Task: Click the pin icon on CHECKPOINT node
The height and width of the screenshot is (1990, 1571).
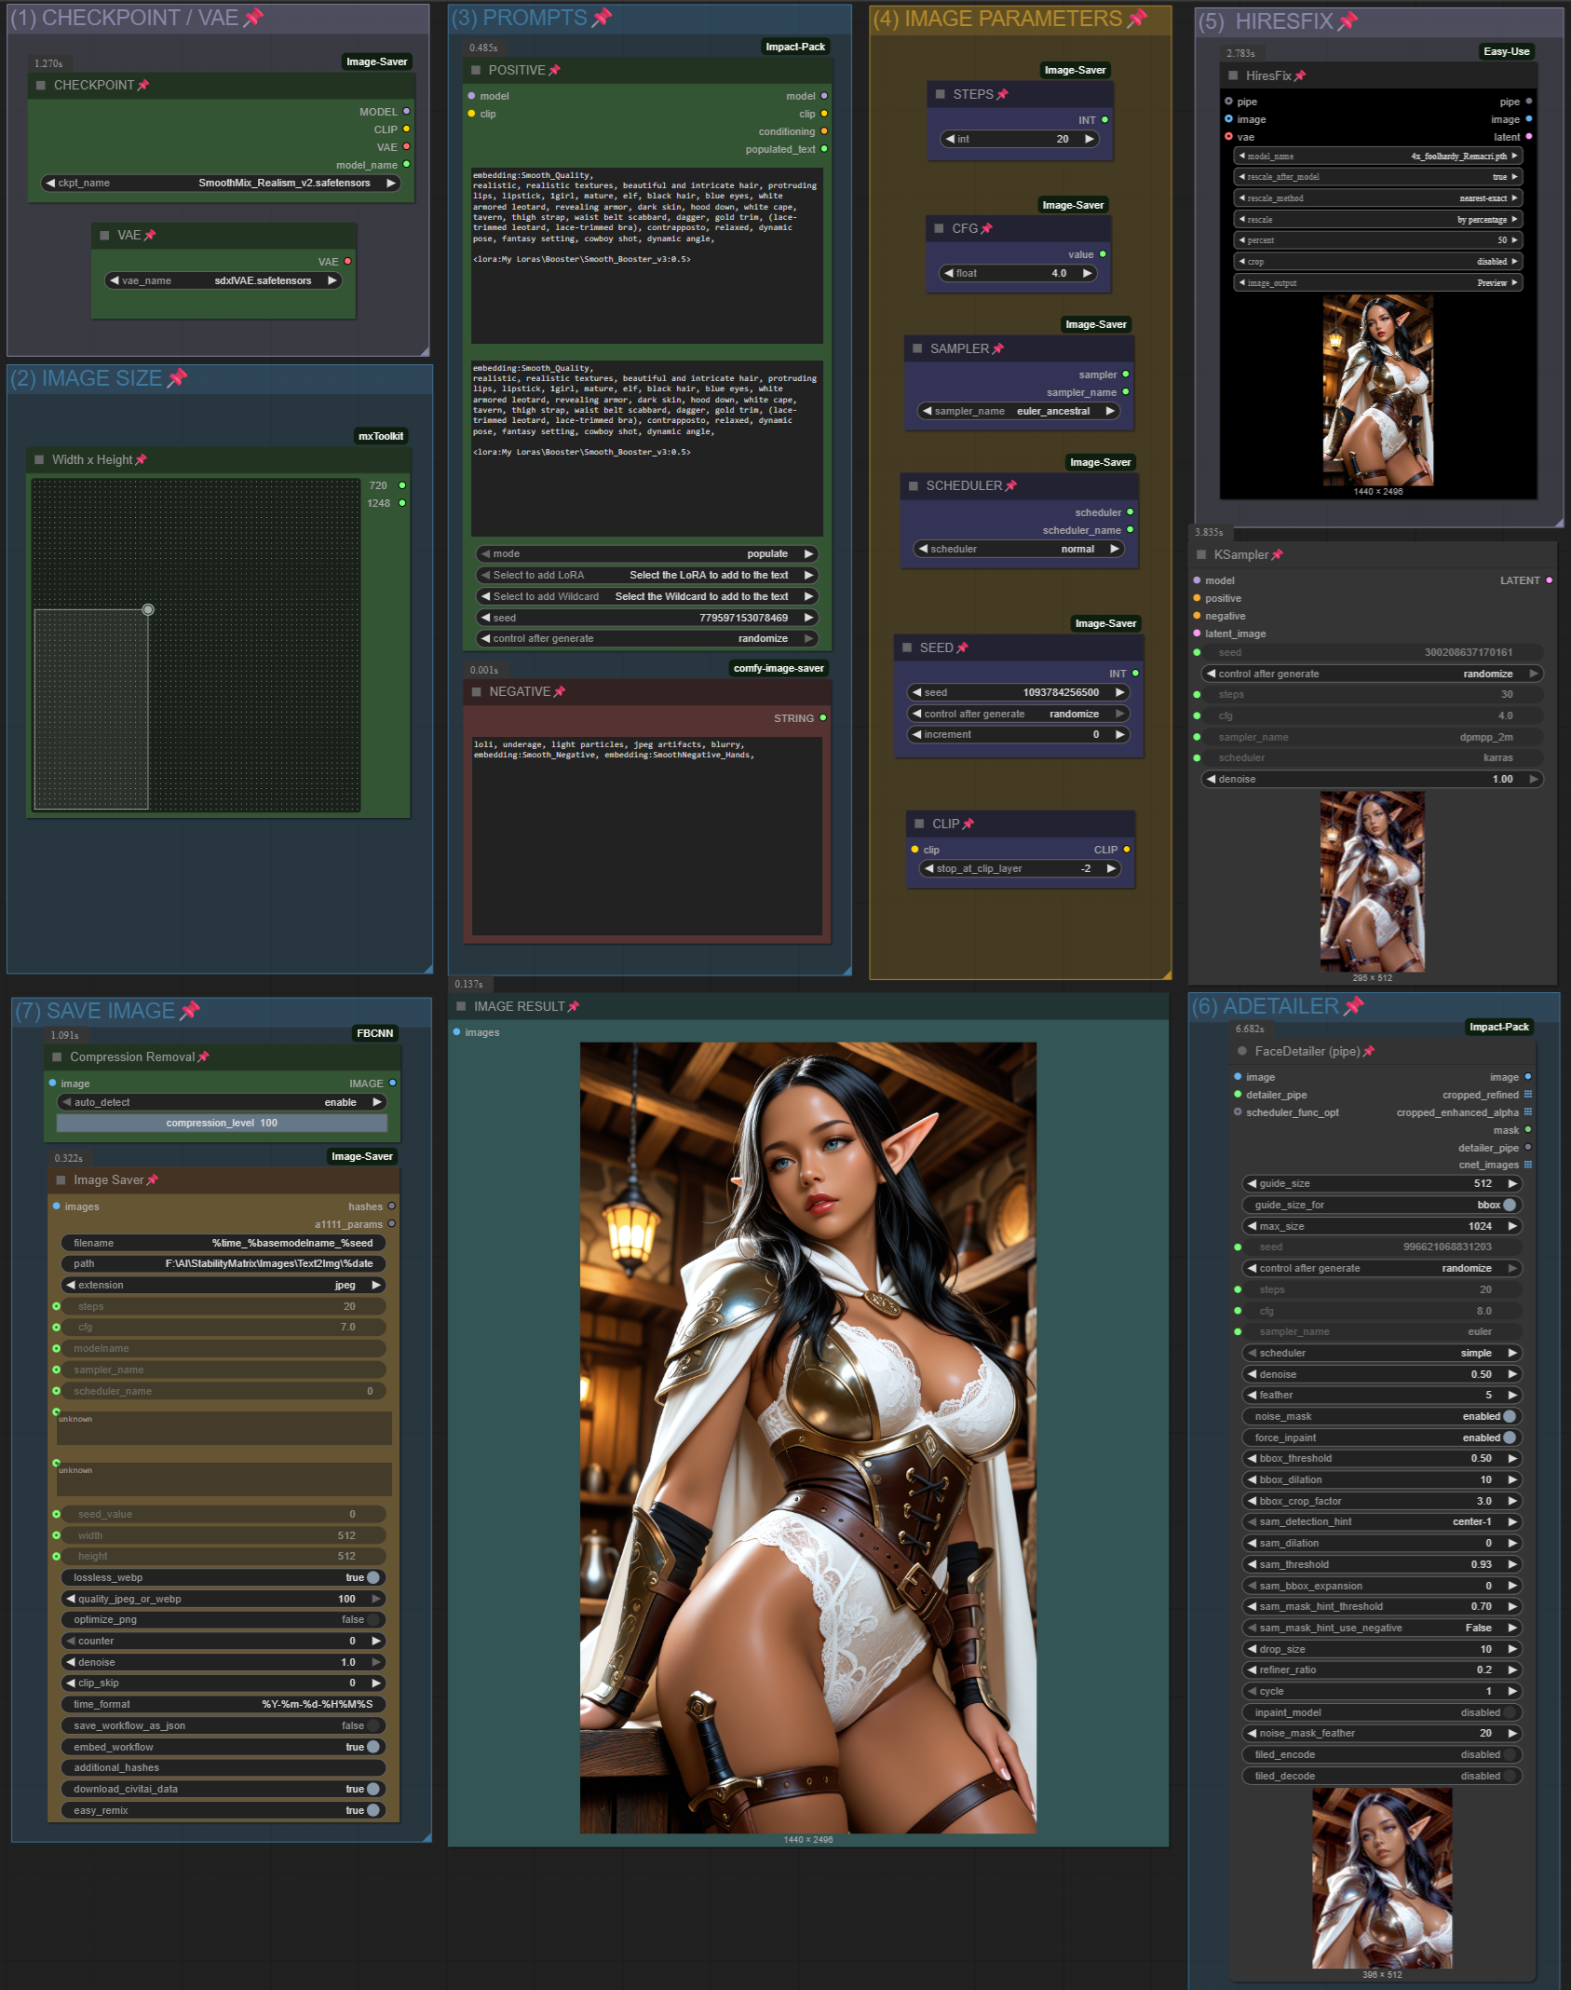Action: [x=142, y=86]
